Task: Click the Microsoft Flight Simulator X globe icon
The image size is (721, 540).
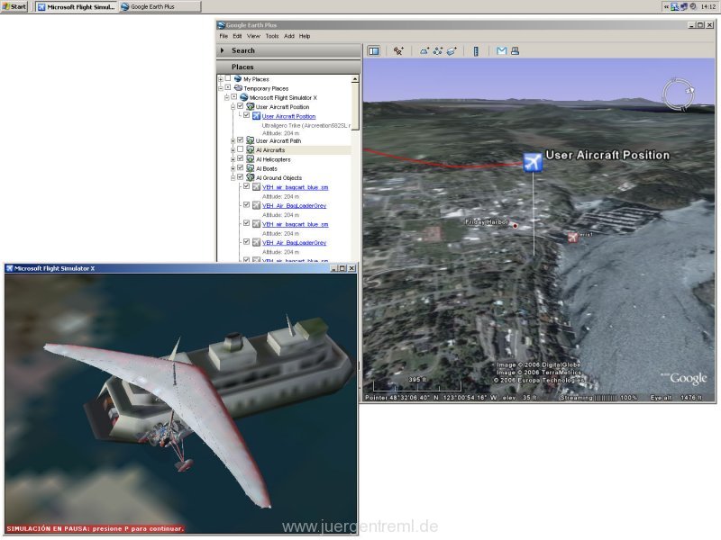Action: pyautogui.click(x=244, y=97)
